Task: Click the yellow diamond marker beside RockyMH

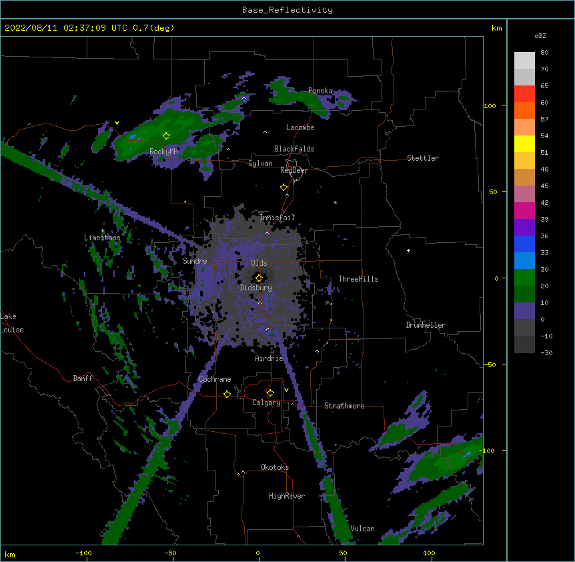Action: point(166,135)
